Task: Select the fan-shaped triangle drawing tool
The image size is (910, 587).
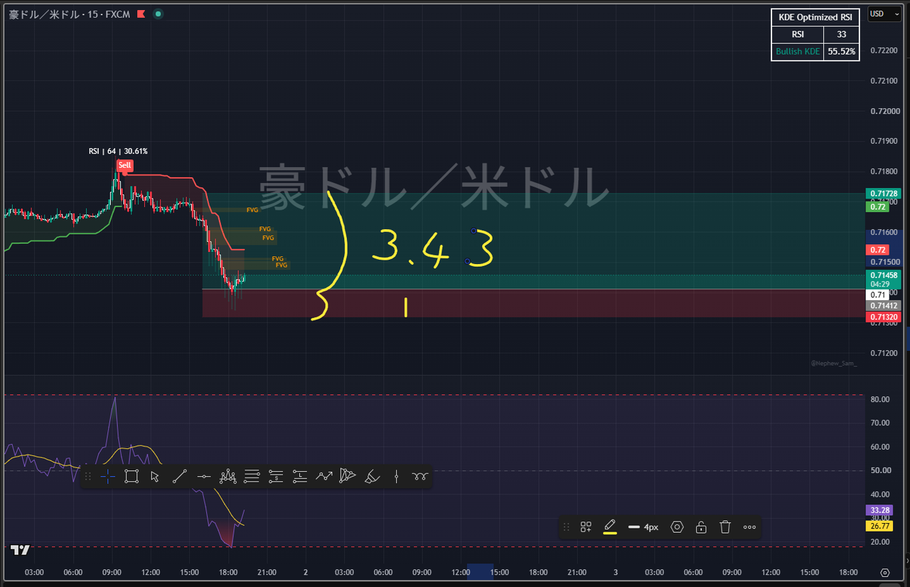Action: point(348,477)
